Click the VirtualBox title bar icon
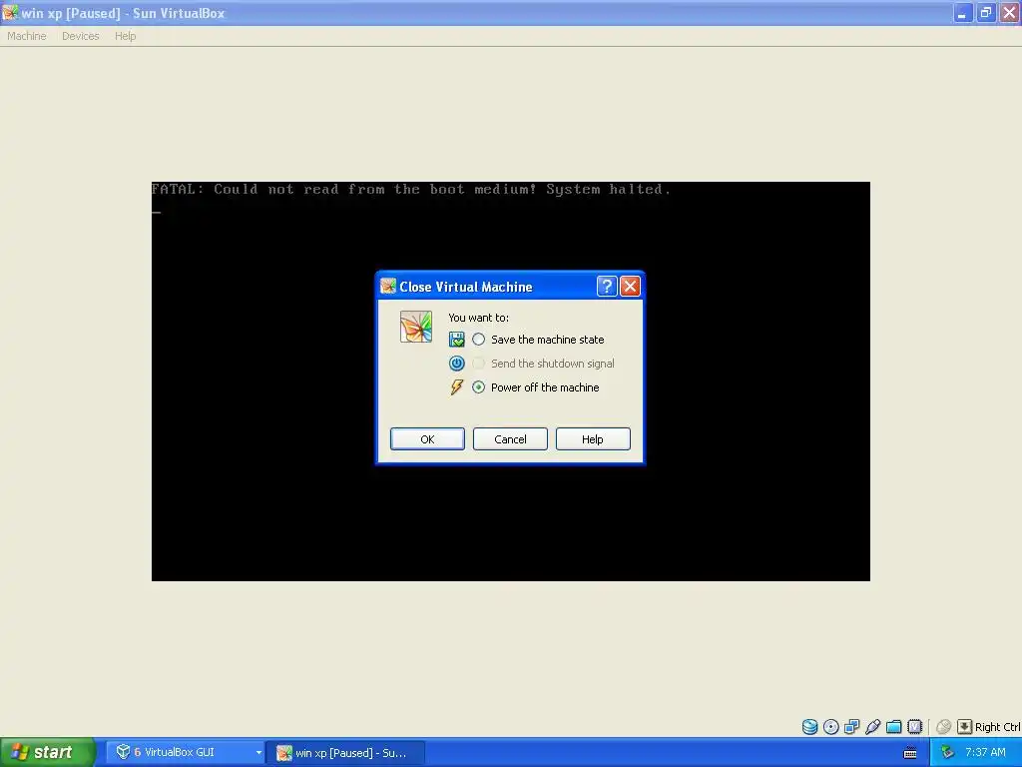Viewport: 1022px width, 767px height. point(10,12)
